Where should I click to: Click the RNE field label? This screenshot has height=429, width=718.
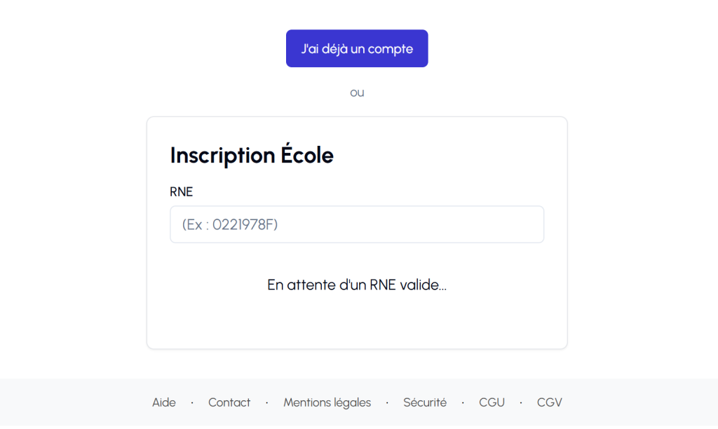182,192
